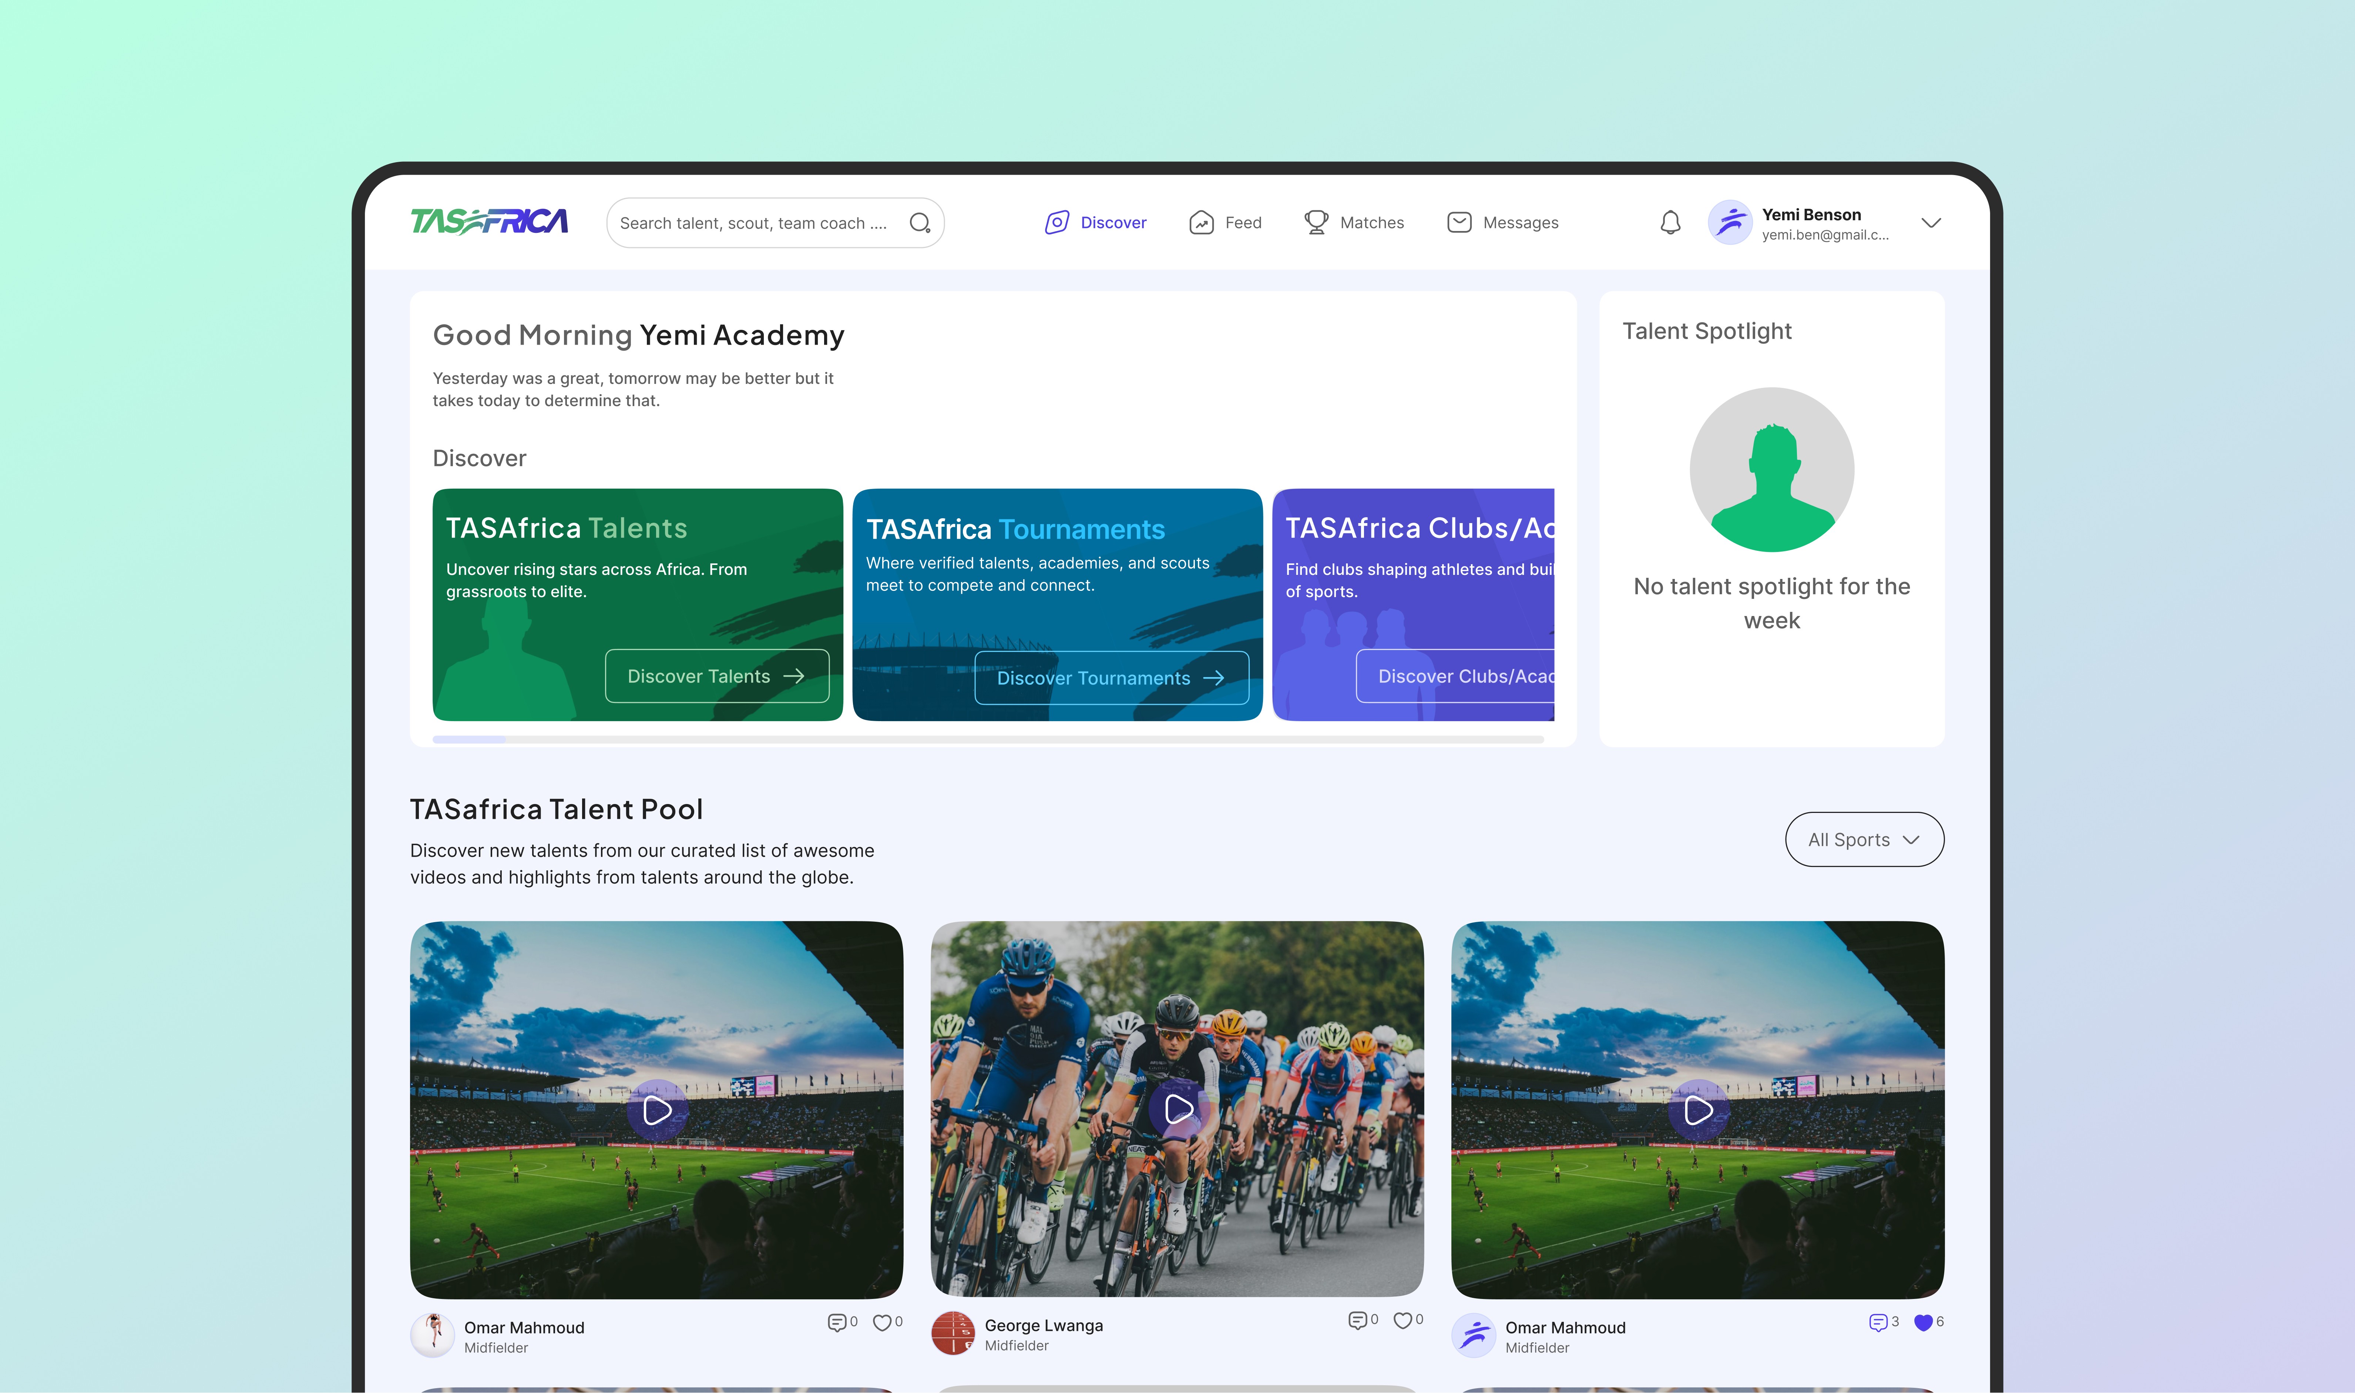Expand the user account menu chevron
Screen dimensions: 2355x1393
coord(1931,222)
